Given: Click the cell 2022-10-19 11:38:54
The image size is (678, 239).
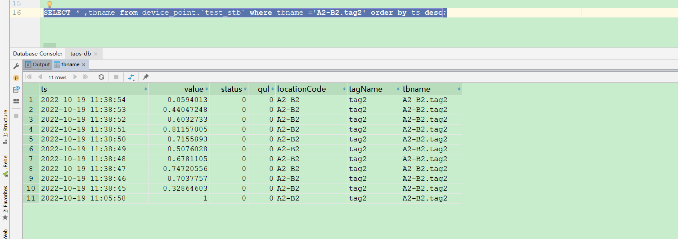Looking at the screenshot, I should [x=94, y=100].
